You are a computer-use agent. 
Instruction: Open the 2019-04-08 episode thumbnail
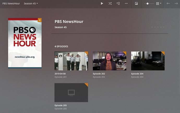[71, 61]
